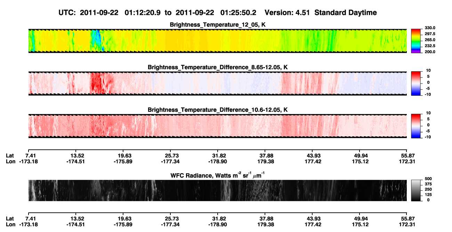This screenshot has width=452, height=232.
Task: Click longitude -178.90 on the bottom axis
Action: tap(218, 224)
